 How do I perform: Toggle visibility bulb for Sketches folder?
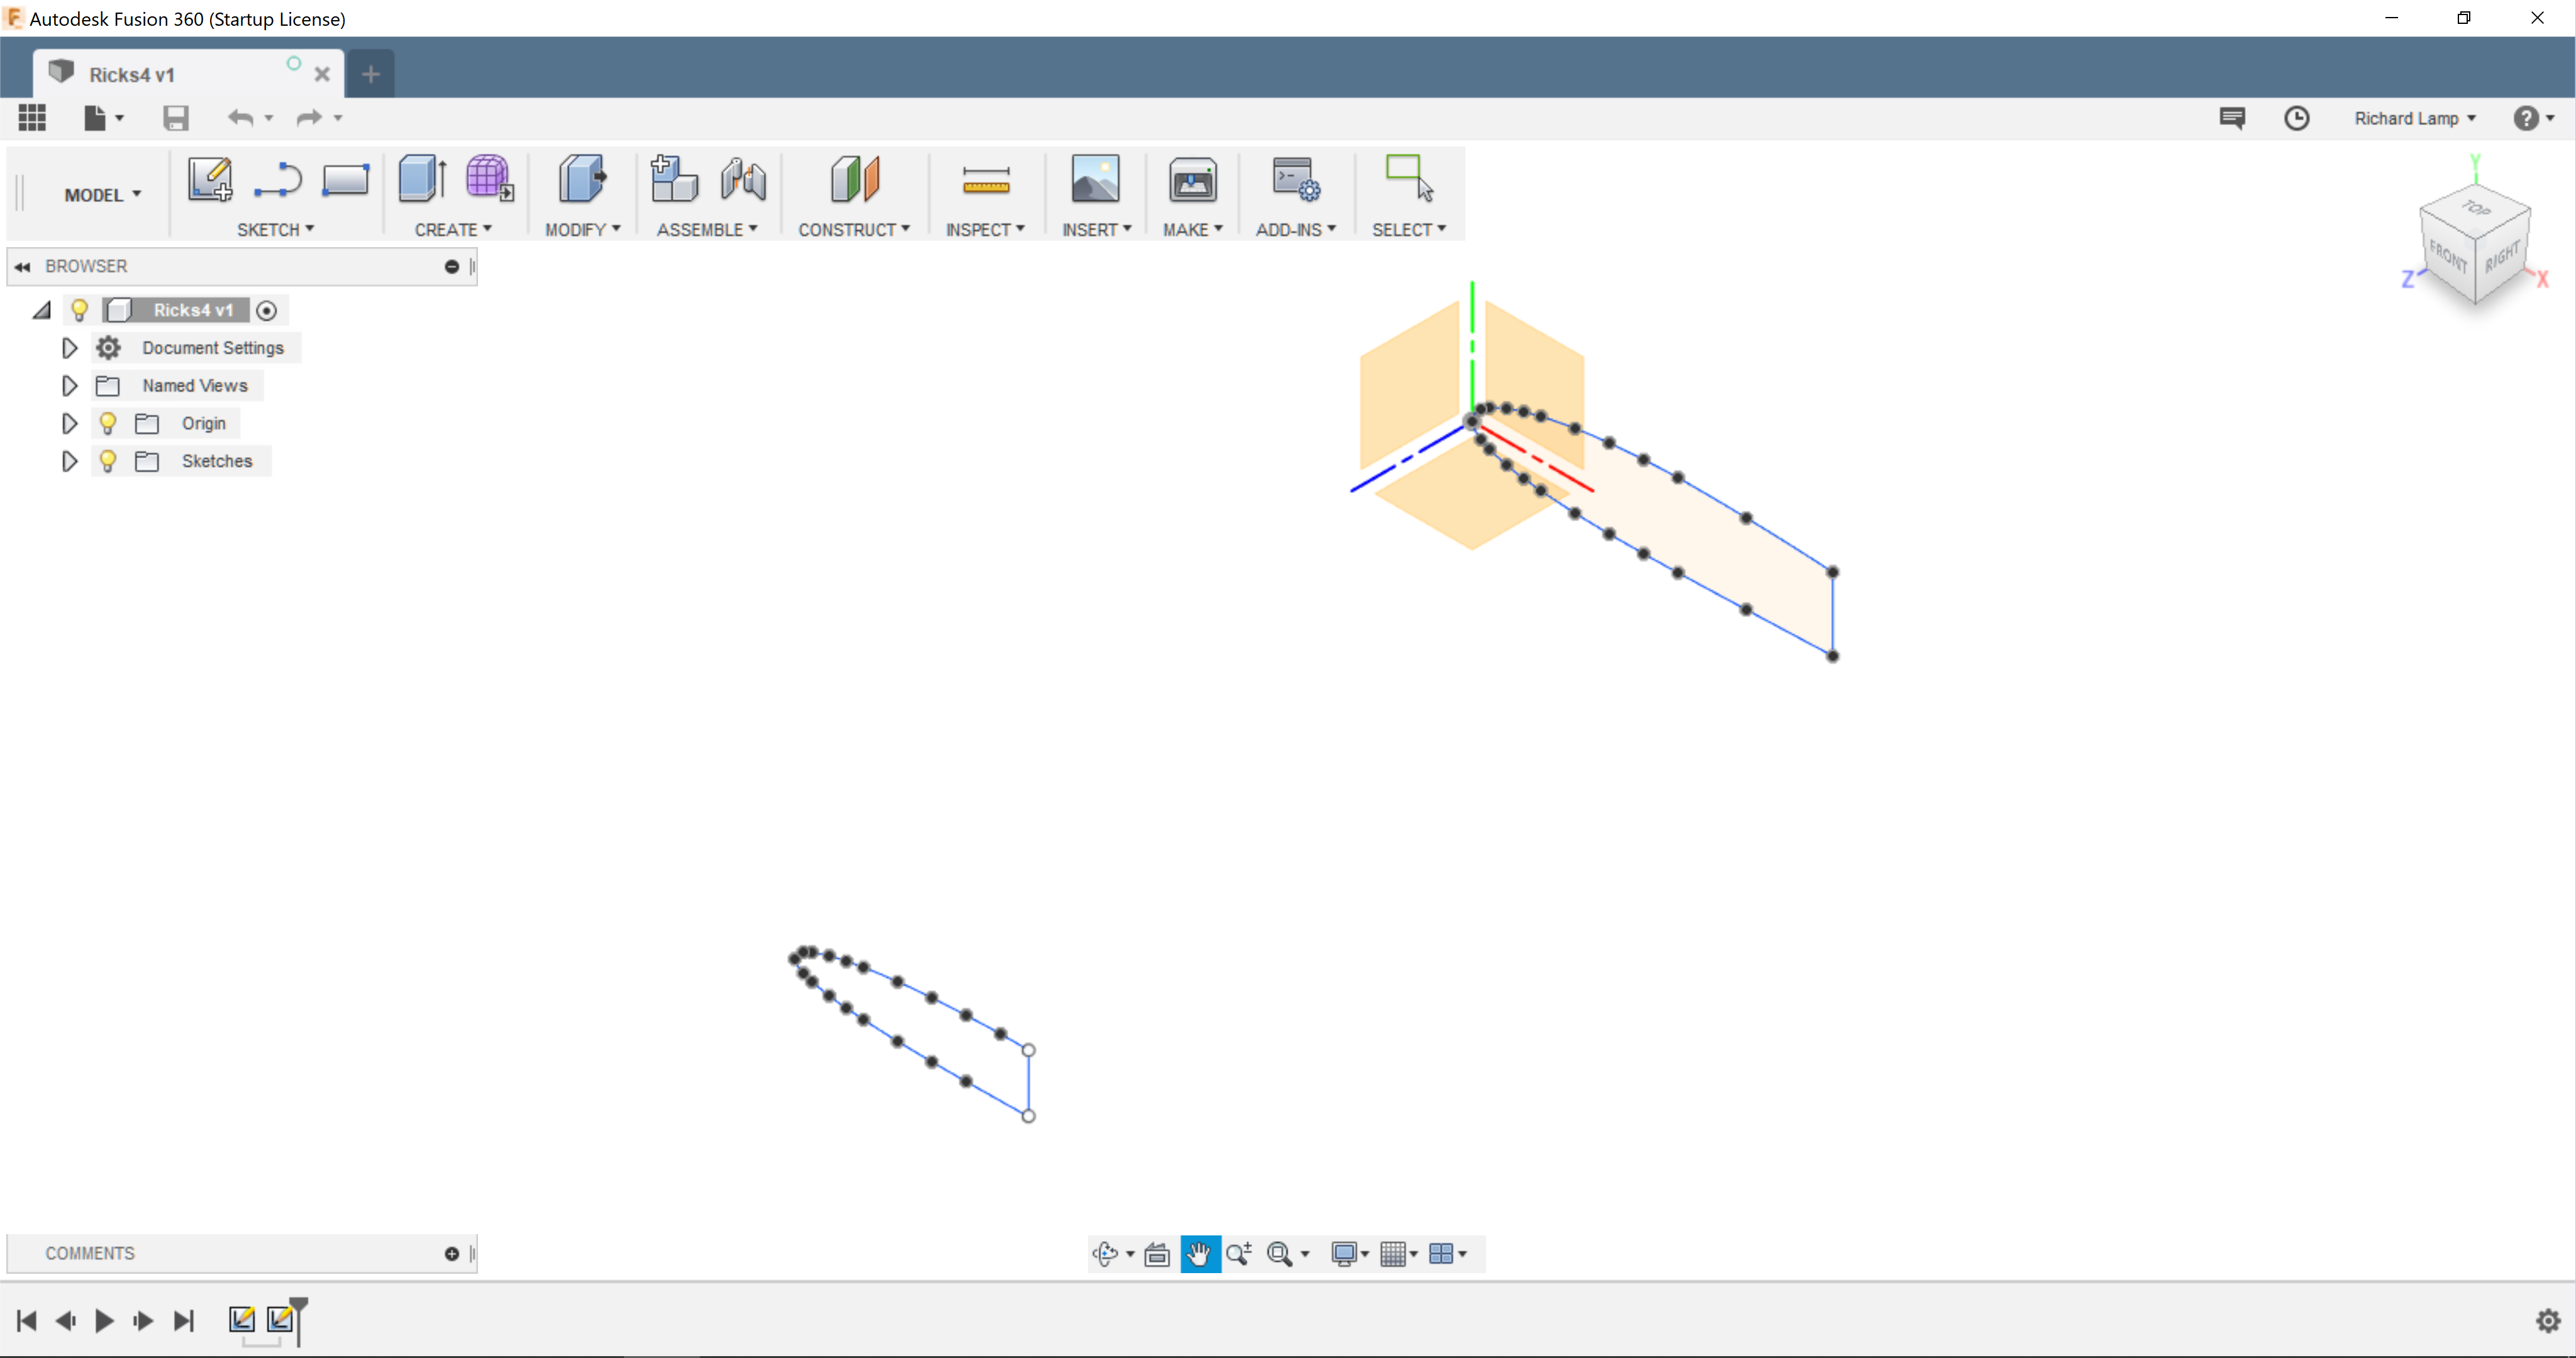pos(108,462)
